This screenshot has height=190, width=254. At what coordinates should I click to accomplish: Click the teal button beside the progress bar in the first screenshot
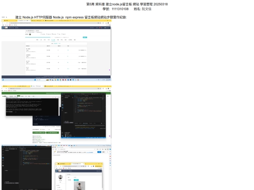coord(85,38)
